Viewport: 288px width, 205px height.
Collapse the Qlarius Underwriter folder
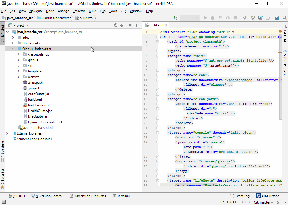pyautogui.click(x=13, y=49)
